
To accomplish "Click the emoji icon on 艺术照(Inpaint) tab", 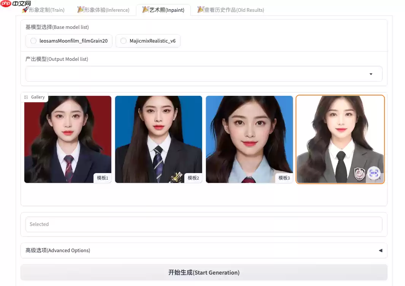I will [145, 10].
